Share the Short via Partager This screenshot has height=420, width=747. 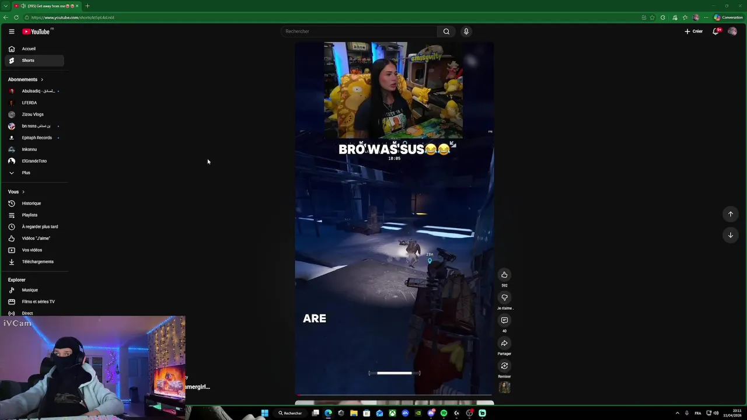pos(504,343)
